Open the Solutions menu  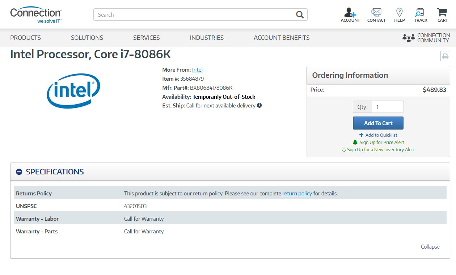tap(87, 38)
